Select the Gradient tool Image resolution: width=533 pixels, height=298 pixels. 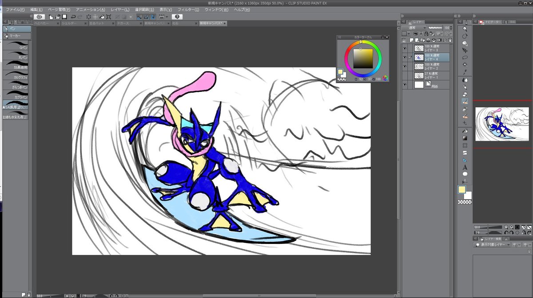pyautogui.click(x=465, y=138)
